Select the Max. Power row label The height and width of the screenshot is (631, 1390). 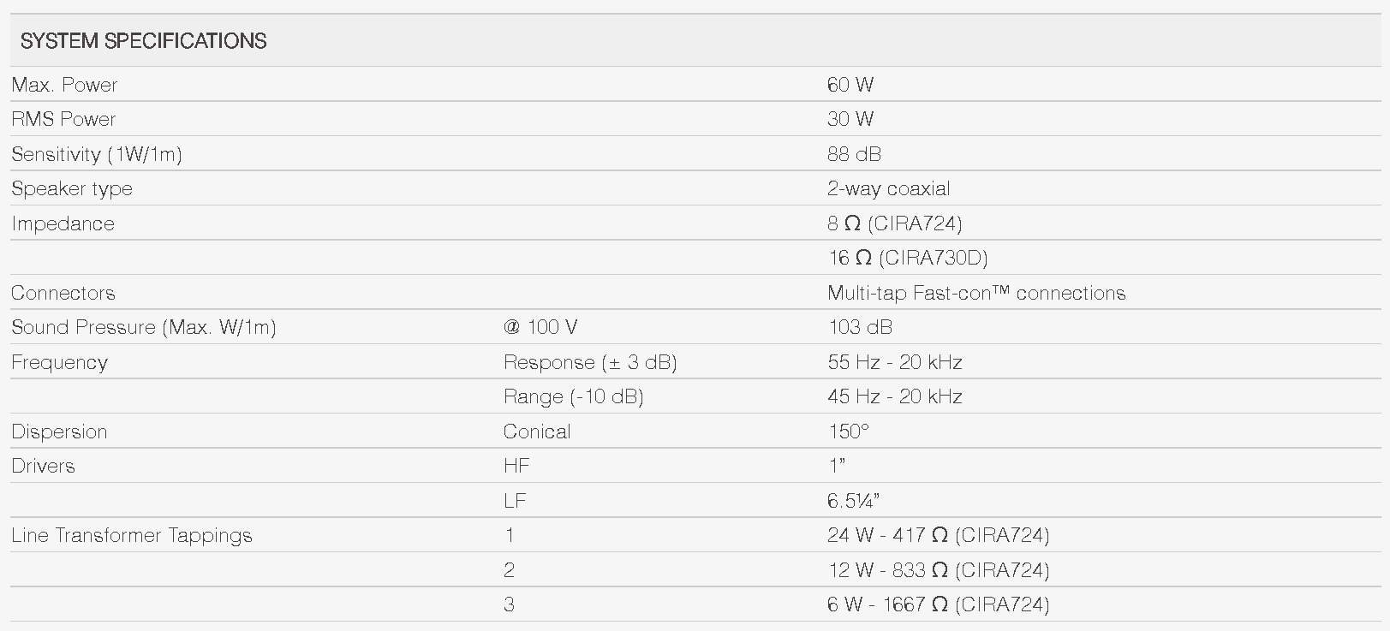coord(64,85)
